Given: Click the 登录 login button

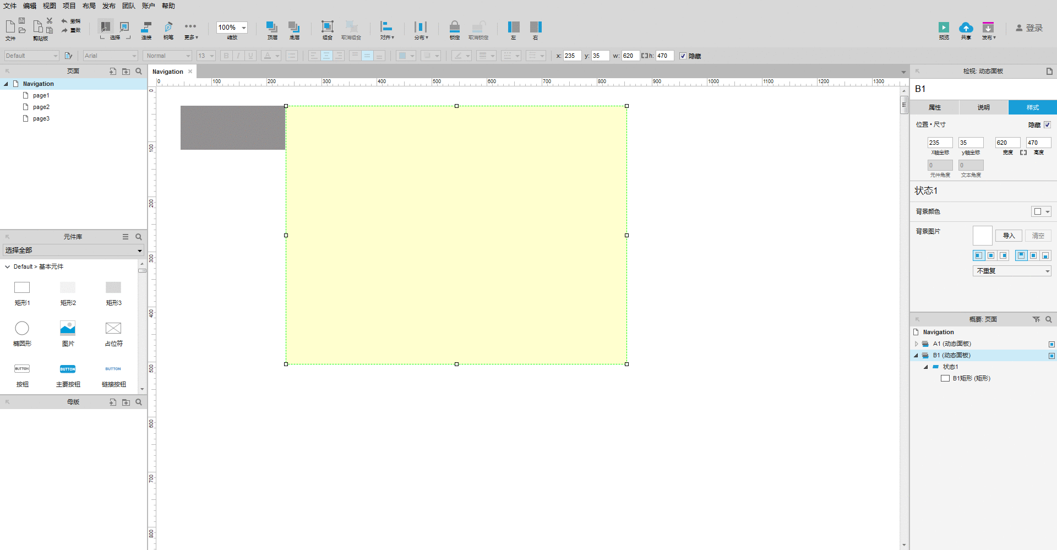Looking at the screenshot, I should (x=1029, y=28).
